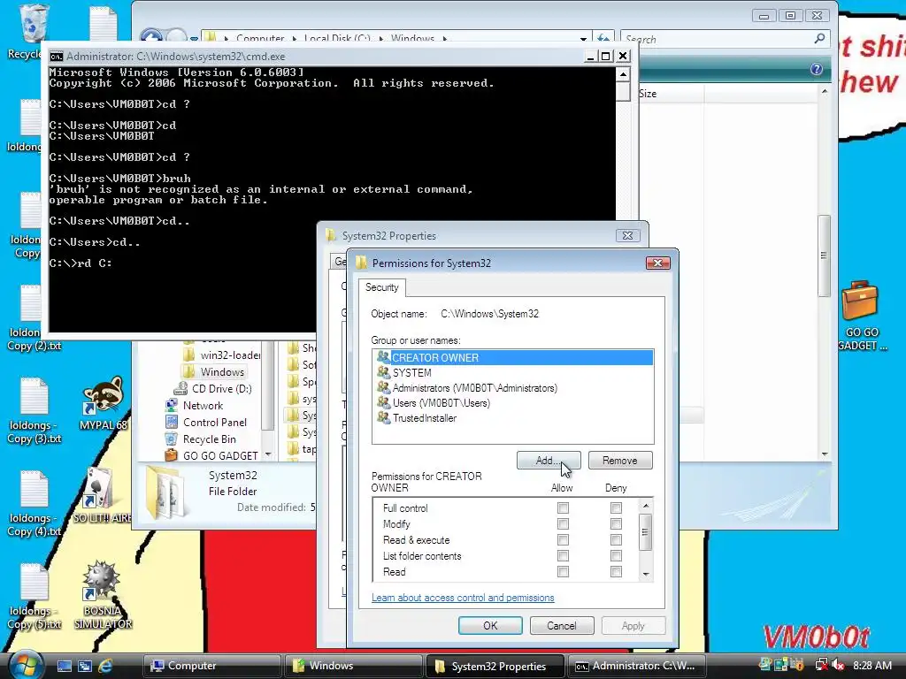Click Cancel in Permissions dialog
Image resolution: width=906 pixels, height=679 pixels.
pyautogui.click(x=562, y=626)
